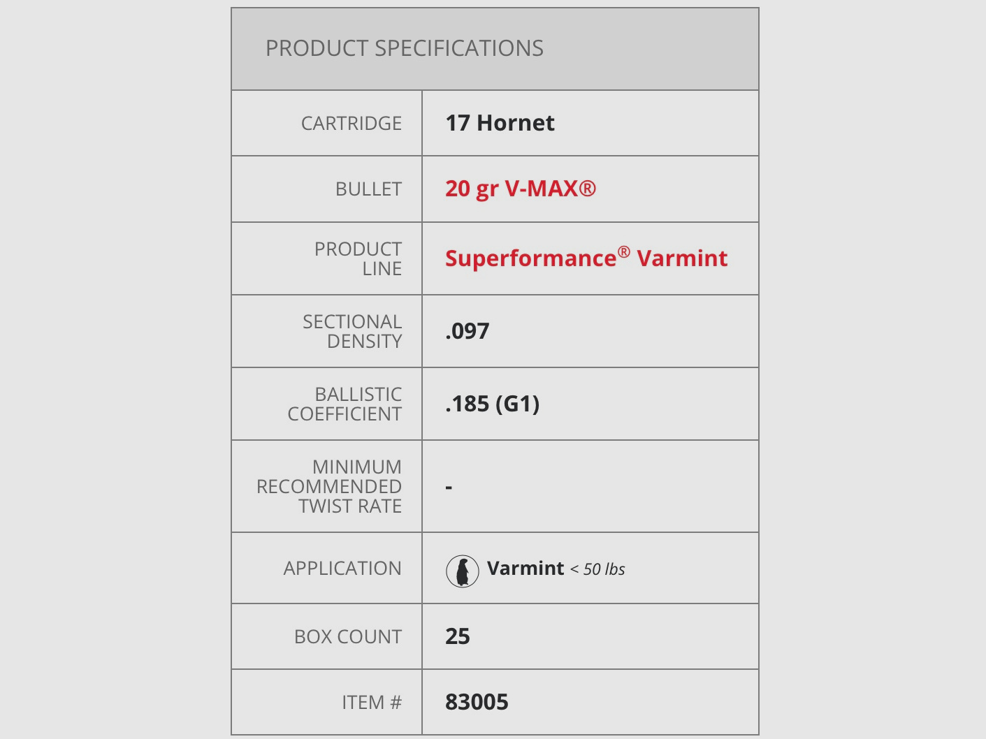Image resolution: width=986 pixels, height=739 pixels.
Task: Click the dash in the twist rate cell
Action: pos(449,487)
